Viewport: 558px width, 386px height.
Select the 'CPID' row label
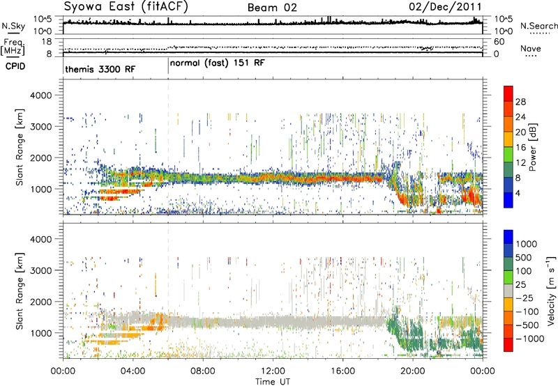click(15, 66)
